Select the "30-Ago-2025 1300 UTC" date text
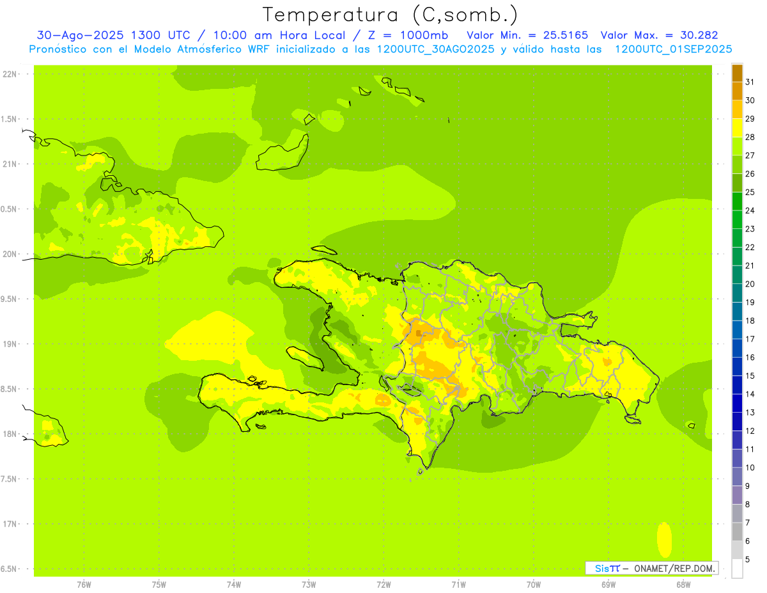 pyautogui.click(x=113, y=35)
